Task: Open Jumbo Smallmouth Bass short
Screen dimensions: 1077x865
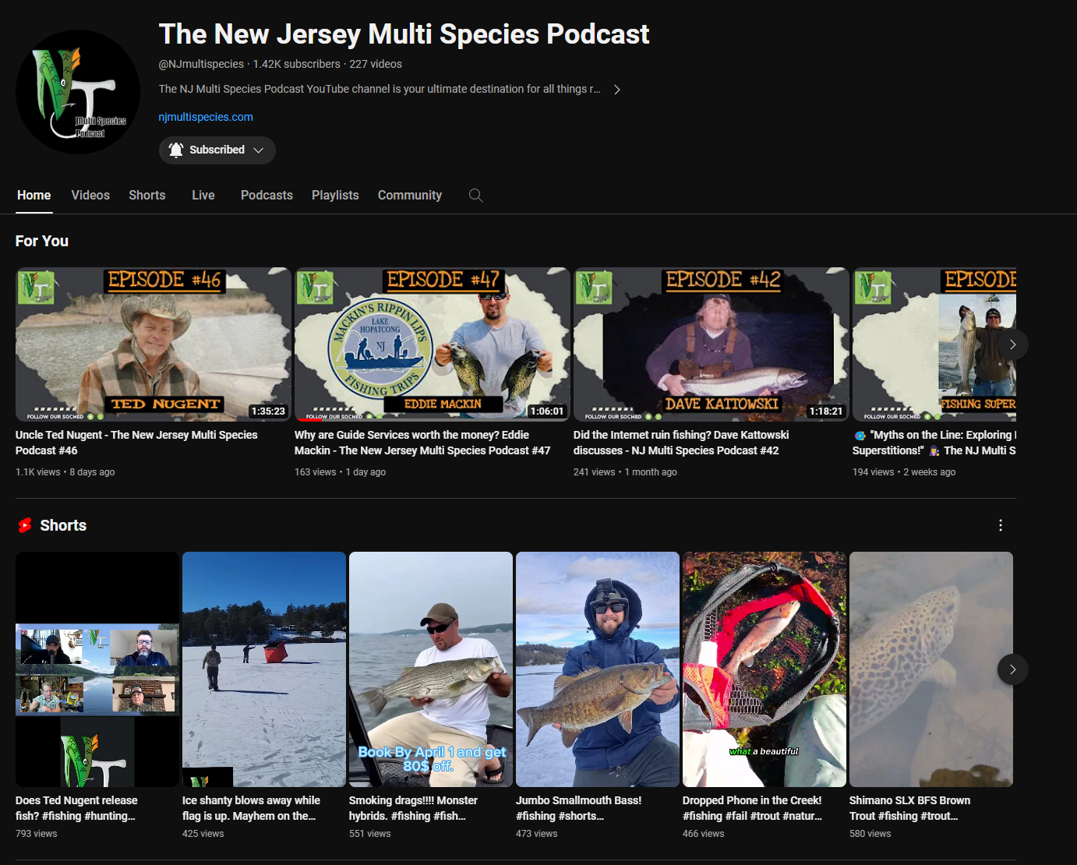Action: click(597, 669)
